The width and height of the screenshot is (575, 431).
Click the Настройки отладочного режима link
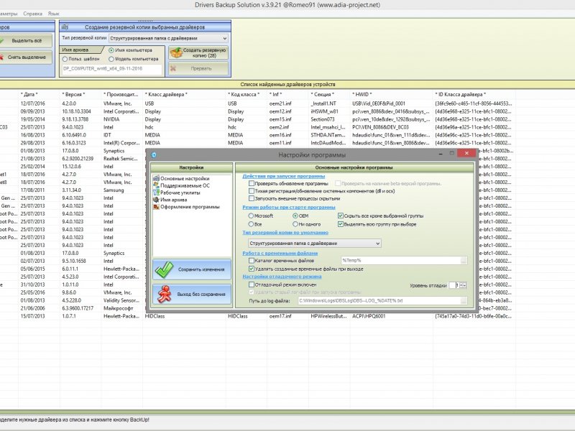tap(282, 277)
